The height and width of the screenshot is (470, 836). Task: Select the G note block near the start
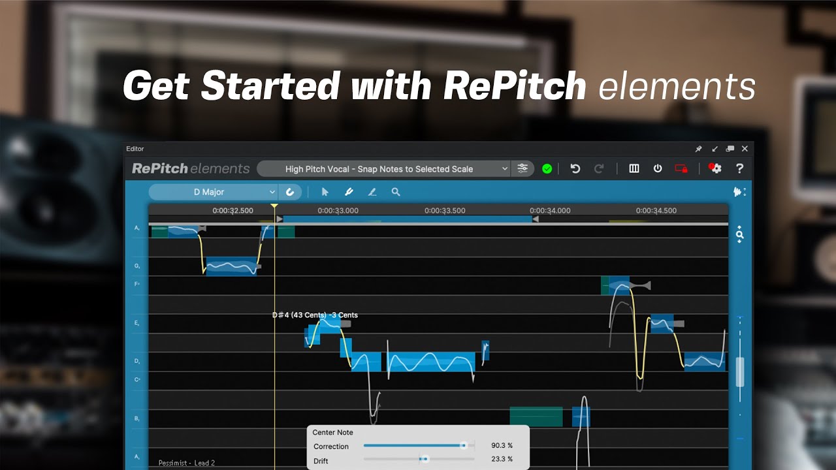[x=231, y=266]
